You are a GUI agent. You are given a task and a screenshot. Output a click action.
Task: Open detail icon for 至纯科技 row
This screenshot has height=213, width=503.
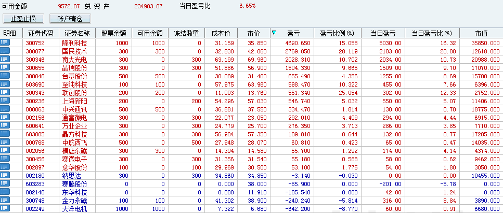[5, 84]
